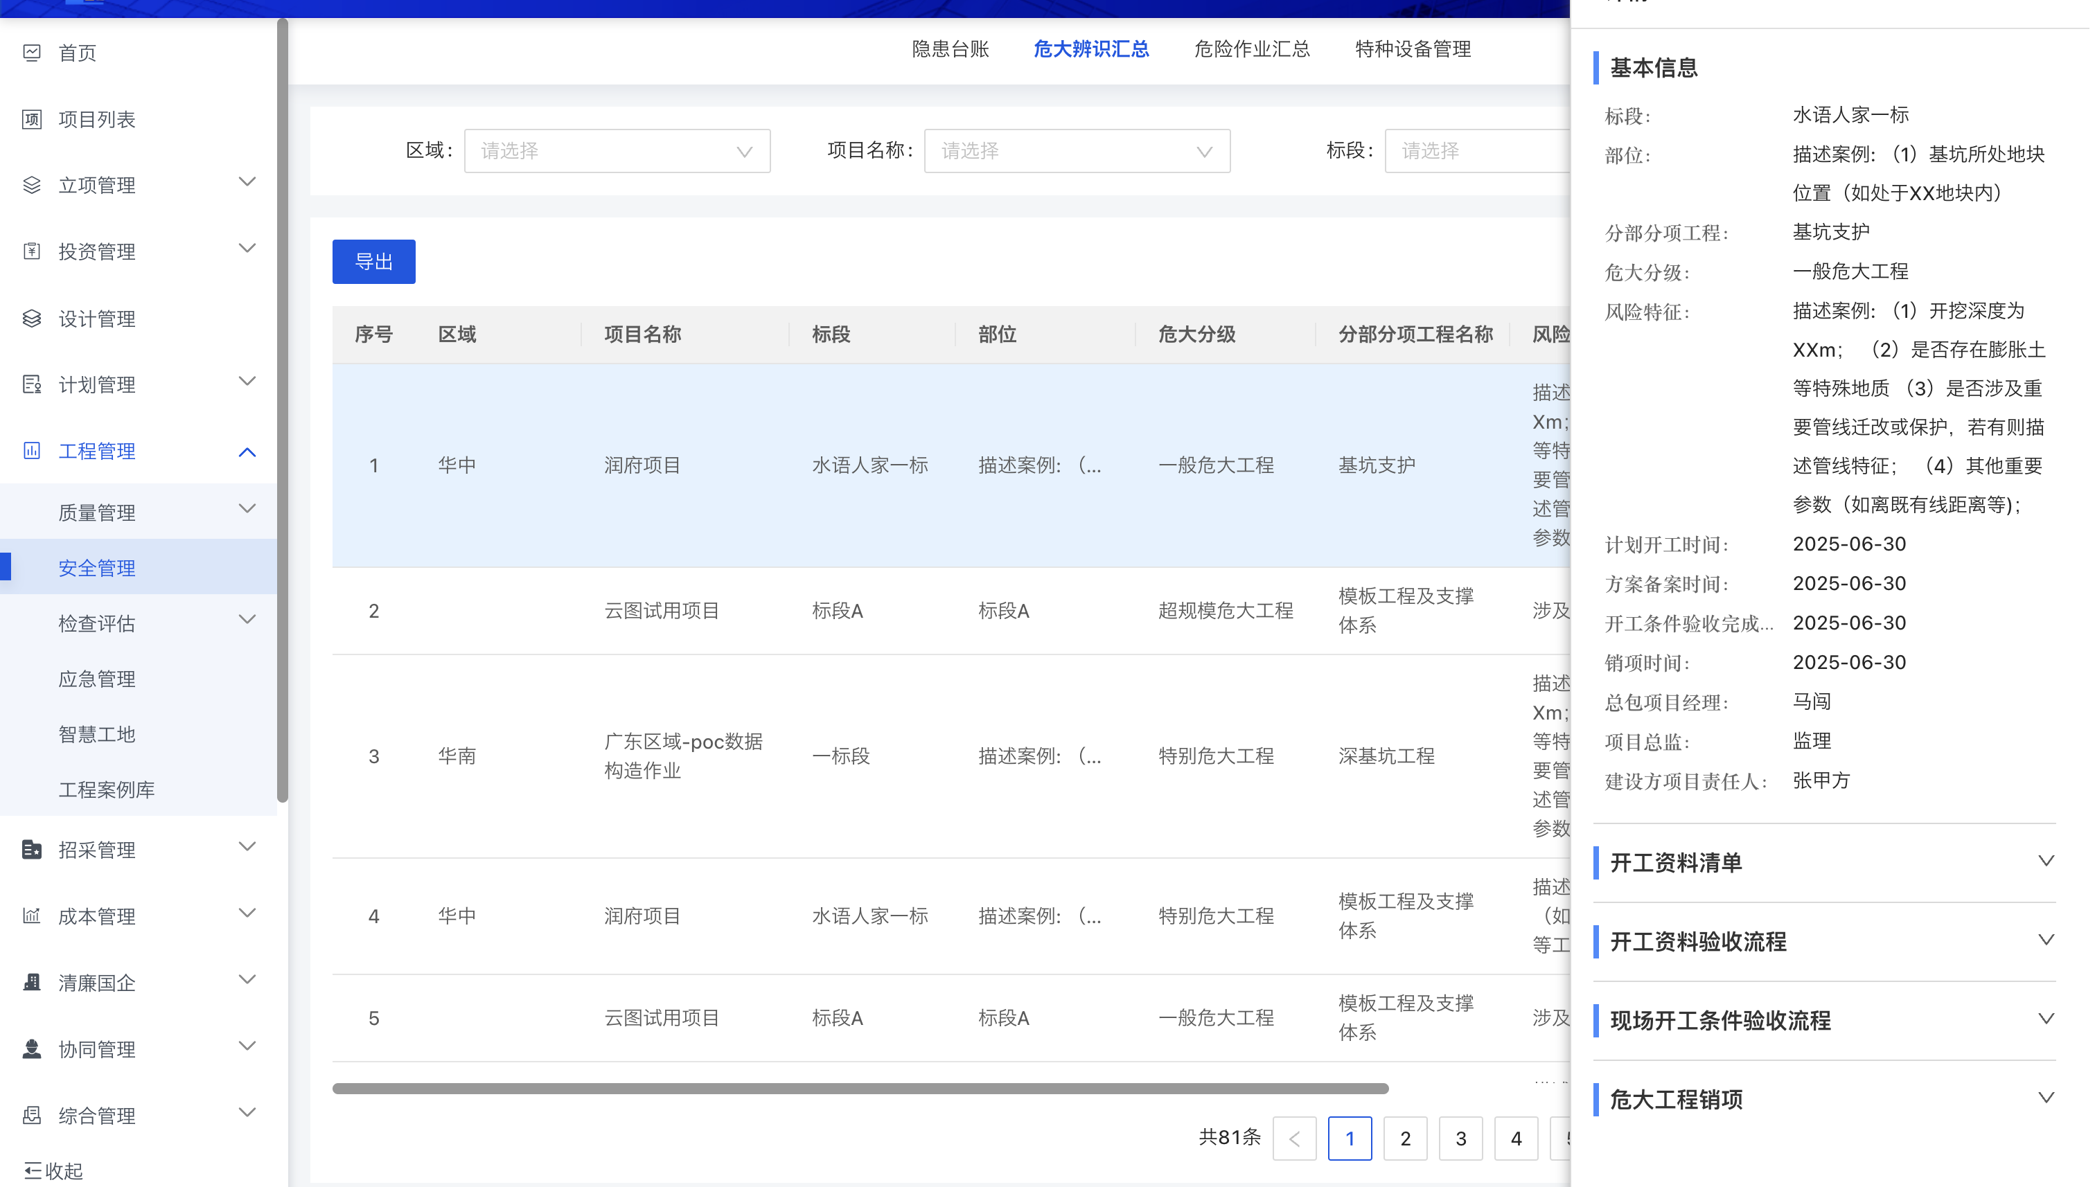Expand the 开工资料清单 section
This screenshot has width=2095, height=1187.
2045,862
